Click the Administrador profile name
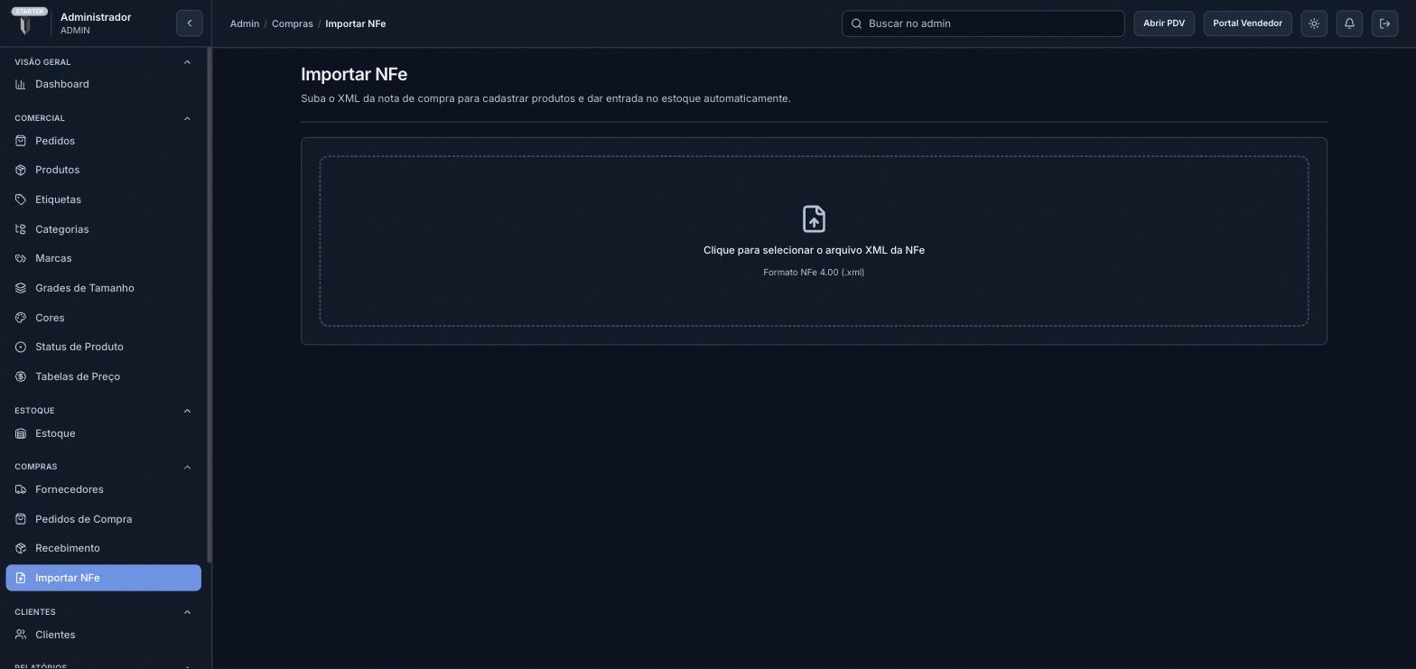The height and width of the screenshot is (669, 1416). [x=96, y=17]
